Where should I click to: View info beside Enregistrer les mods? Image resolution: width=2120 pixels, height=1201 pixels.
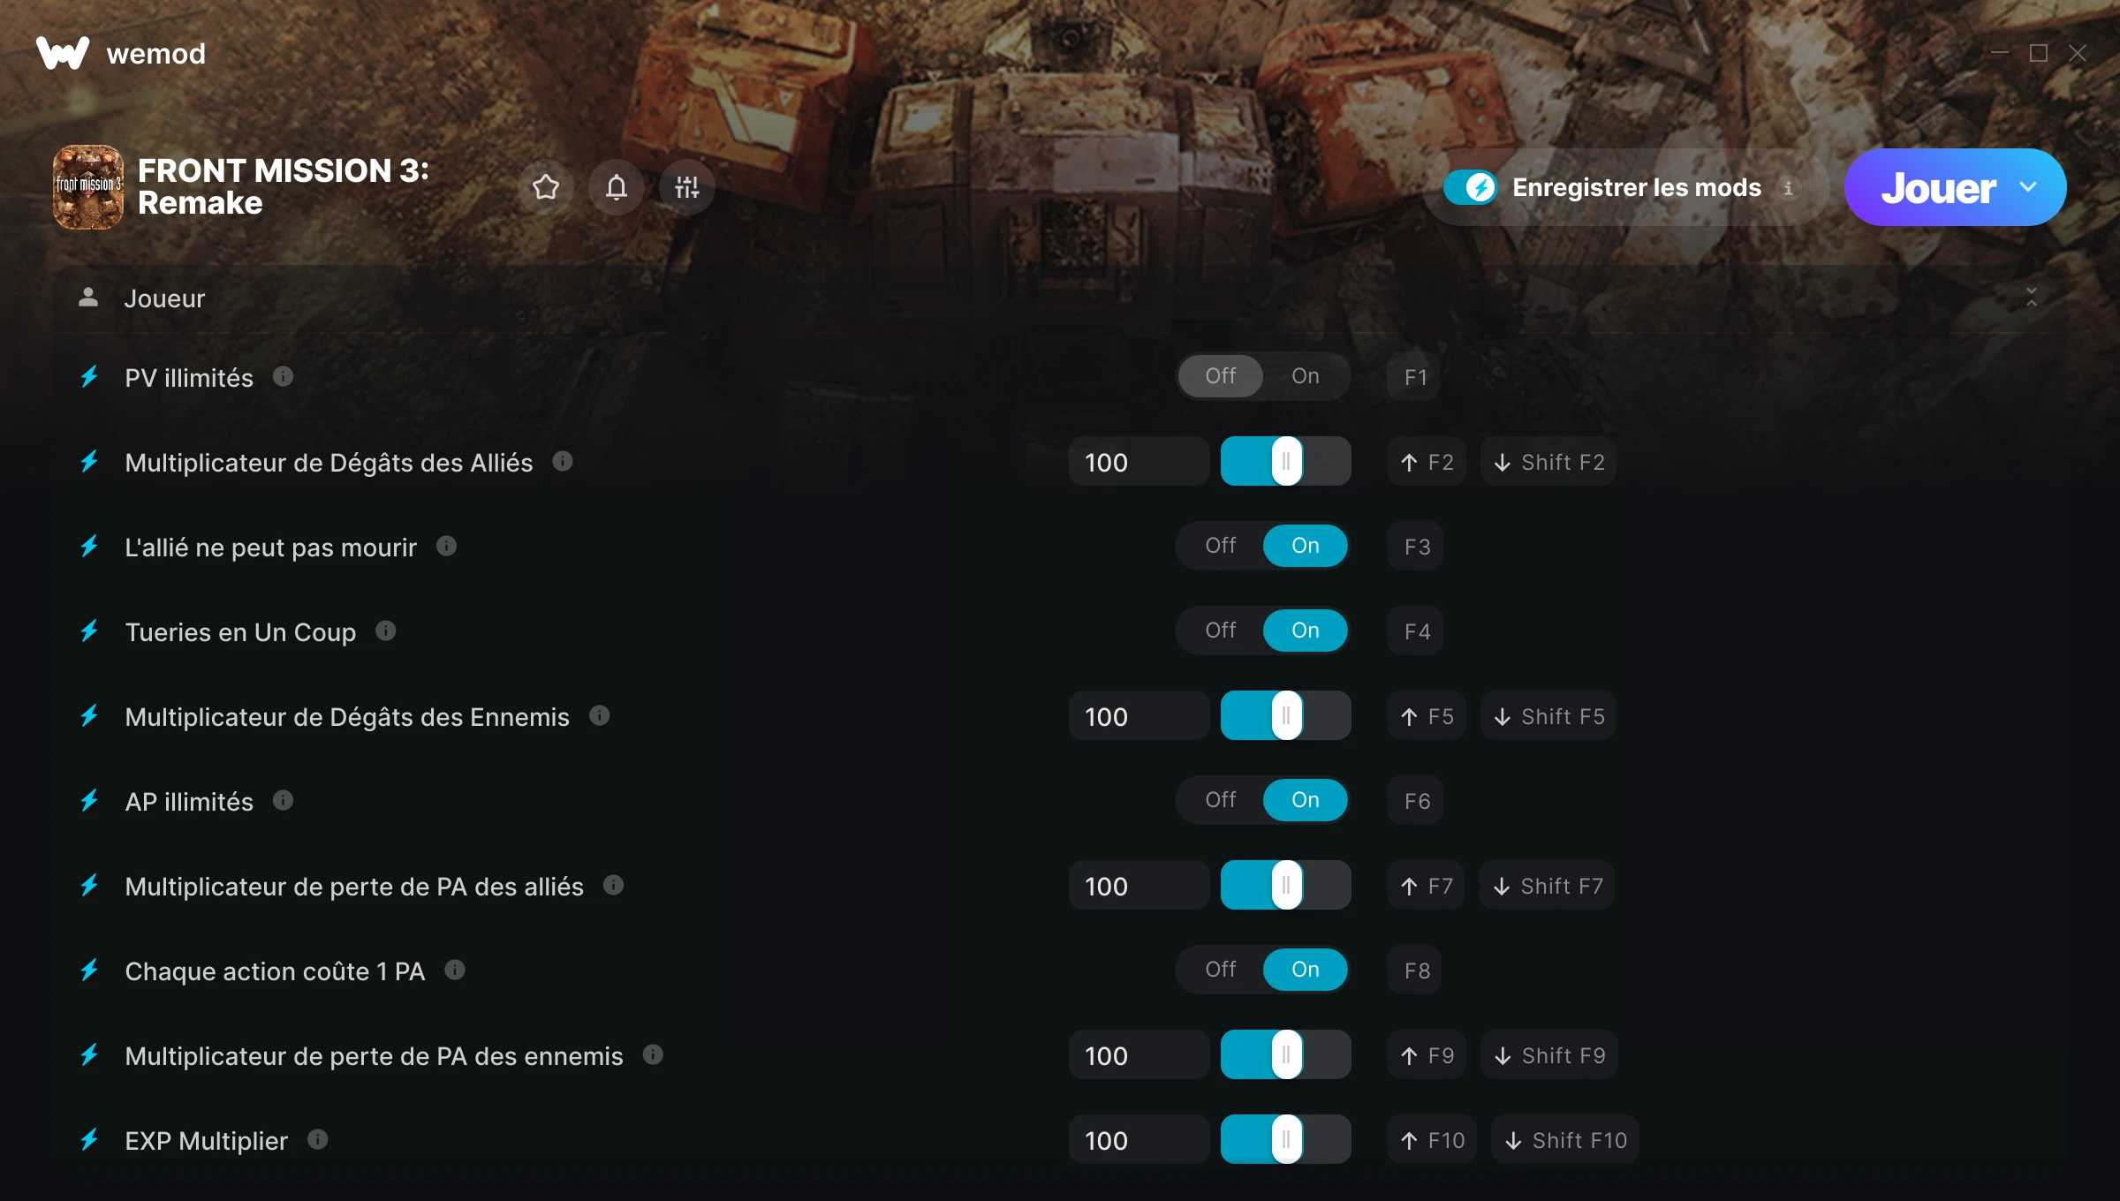click(1788, 188)
